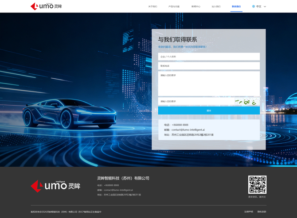Click the footer email address
The height and width of the screenshot is (218, 297).
118,190
